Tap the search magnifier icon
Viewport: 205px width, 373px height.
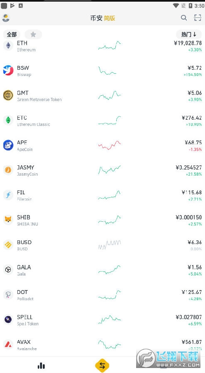[x=183, y=18]
